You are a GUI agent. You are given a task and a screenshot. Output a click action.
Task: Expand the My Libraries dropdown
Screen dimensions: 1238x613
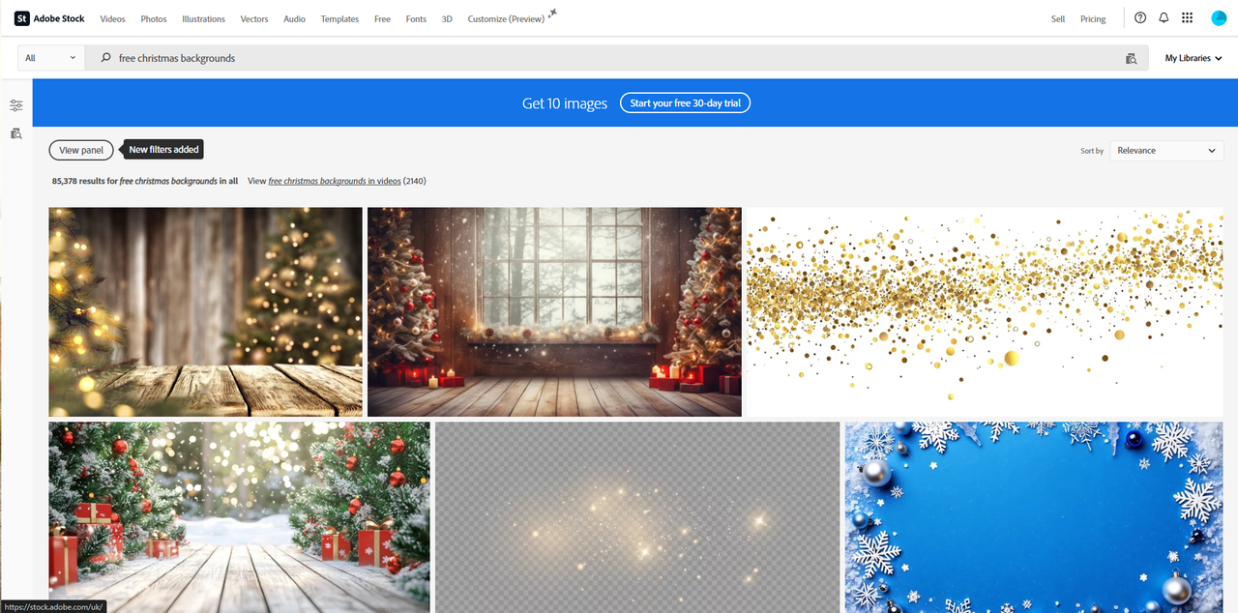pyautogui.click(x=1192, y=58)
